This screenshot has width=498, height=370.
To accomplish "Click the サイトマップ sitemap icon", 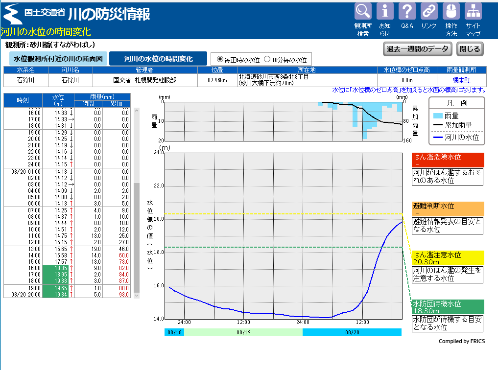I will [473, 11].
